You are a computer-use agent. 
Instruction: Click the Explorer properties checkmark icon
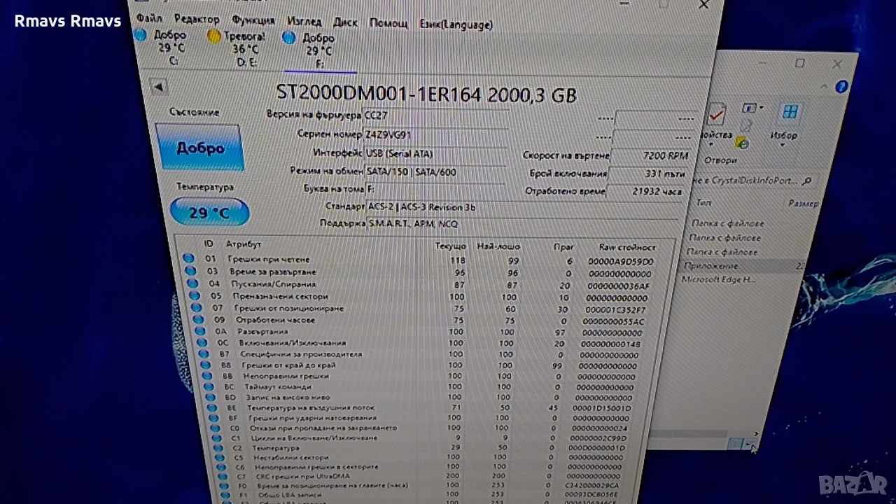(x=715, y=113)
